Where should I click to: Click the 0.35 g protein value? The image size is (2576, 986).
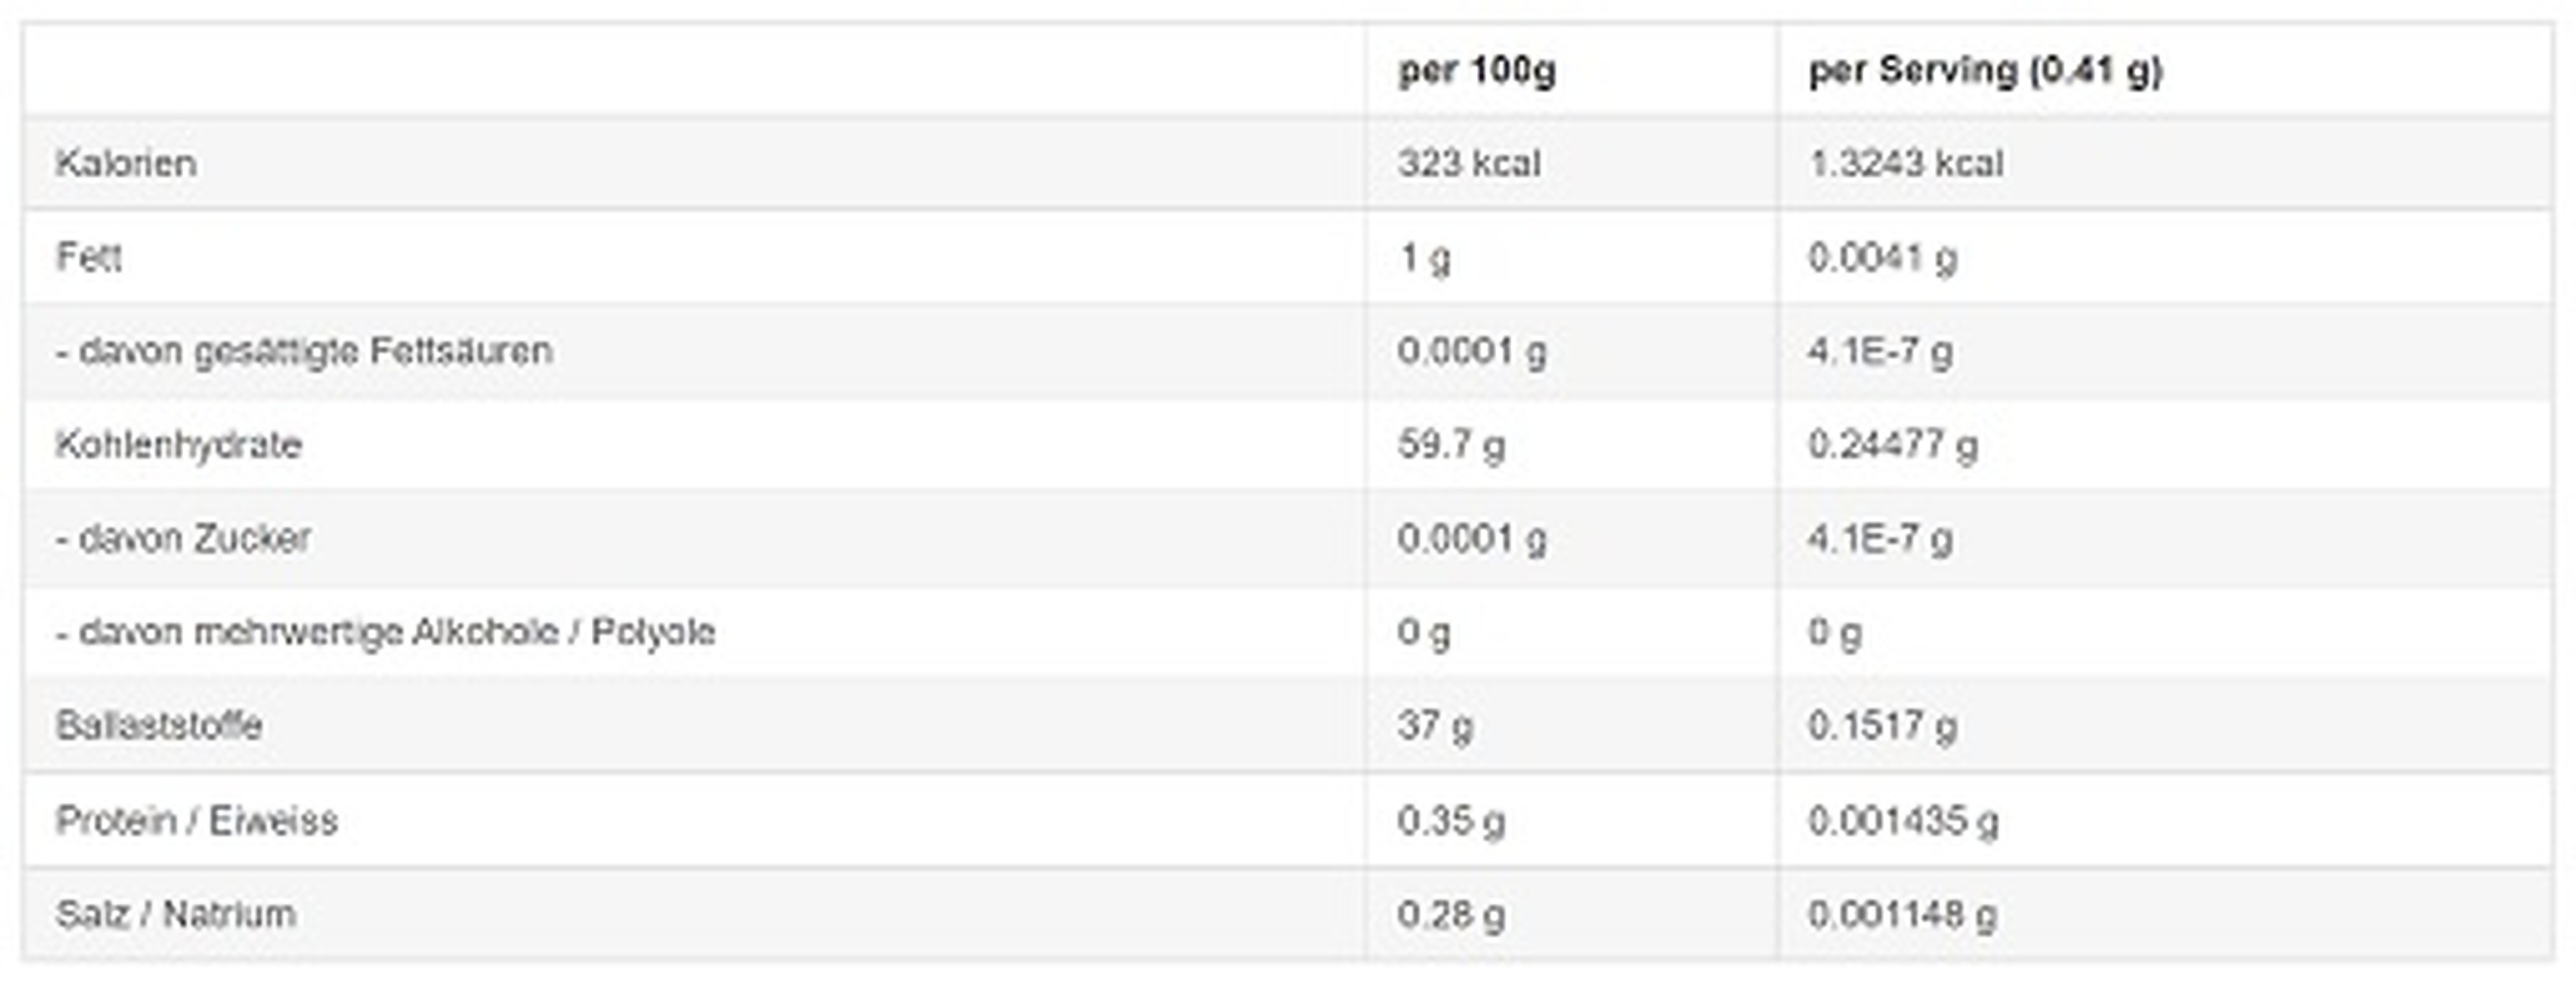1450,820
